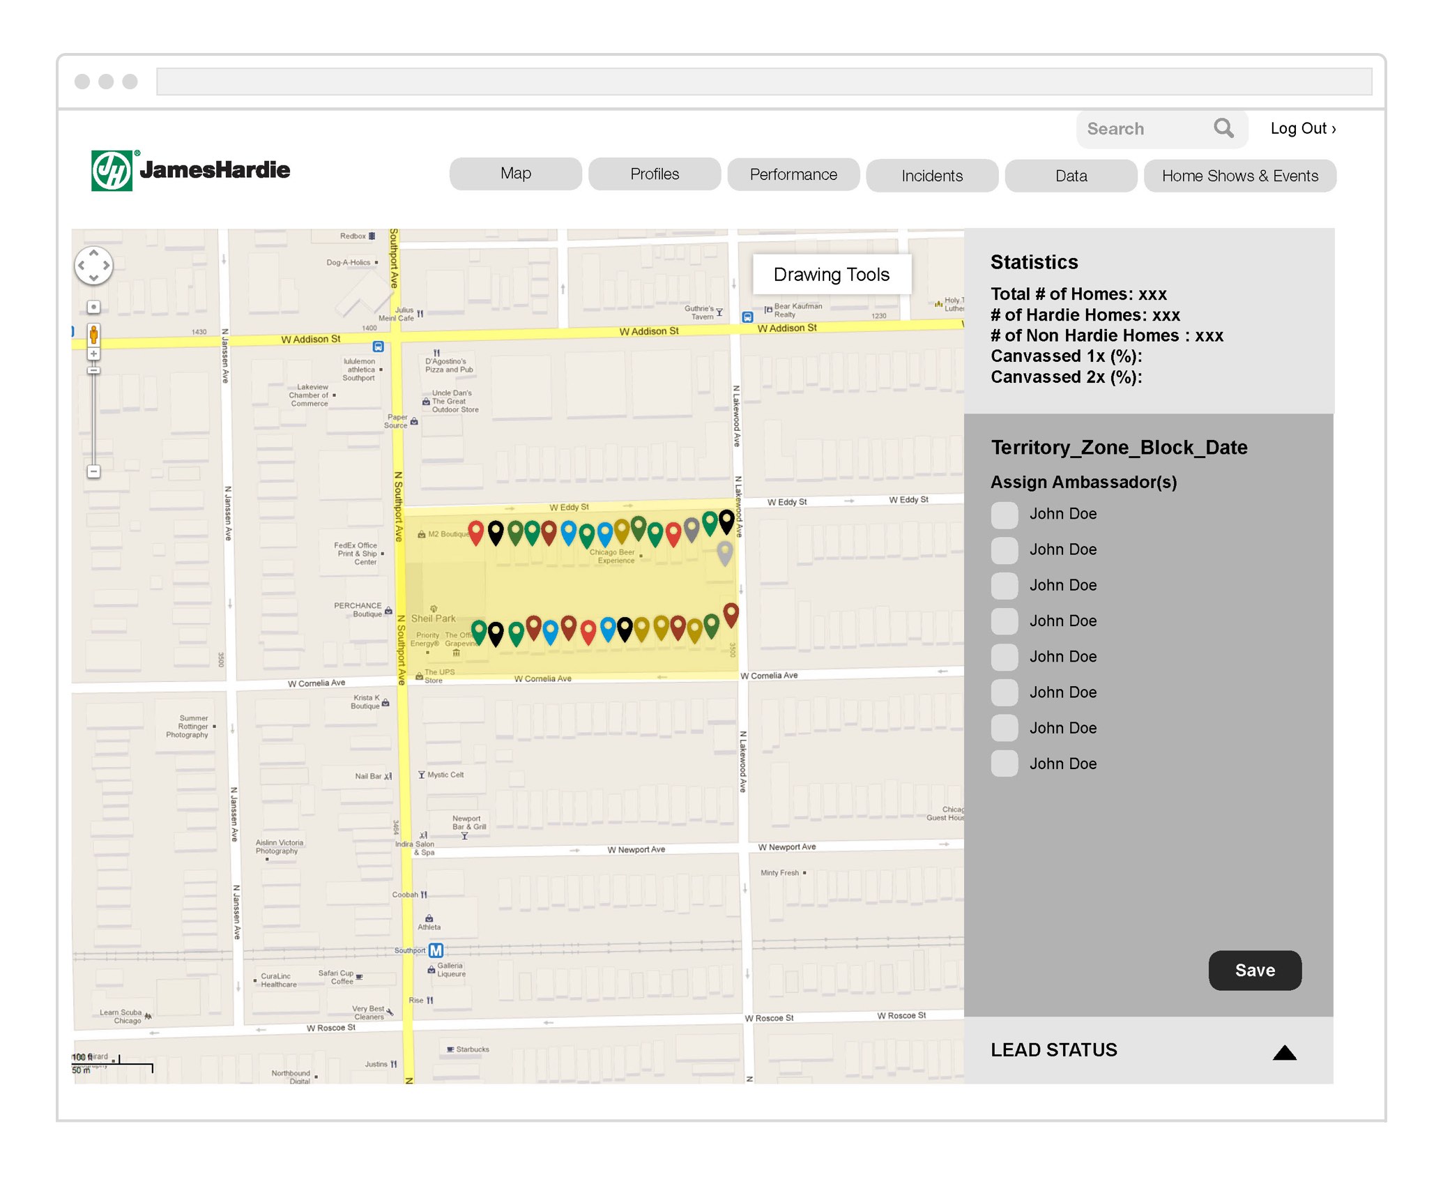Open the Home Shows & Events menu
The image size is (1443, 1177).
click(1239, 176)
